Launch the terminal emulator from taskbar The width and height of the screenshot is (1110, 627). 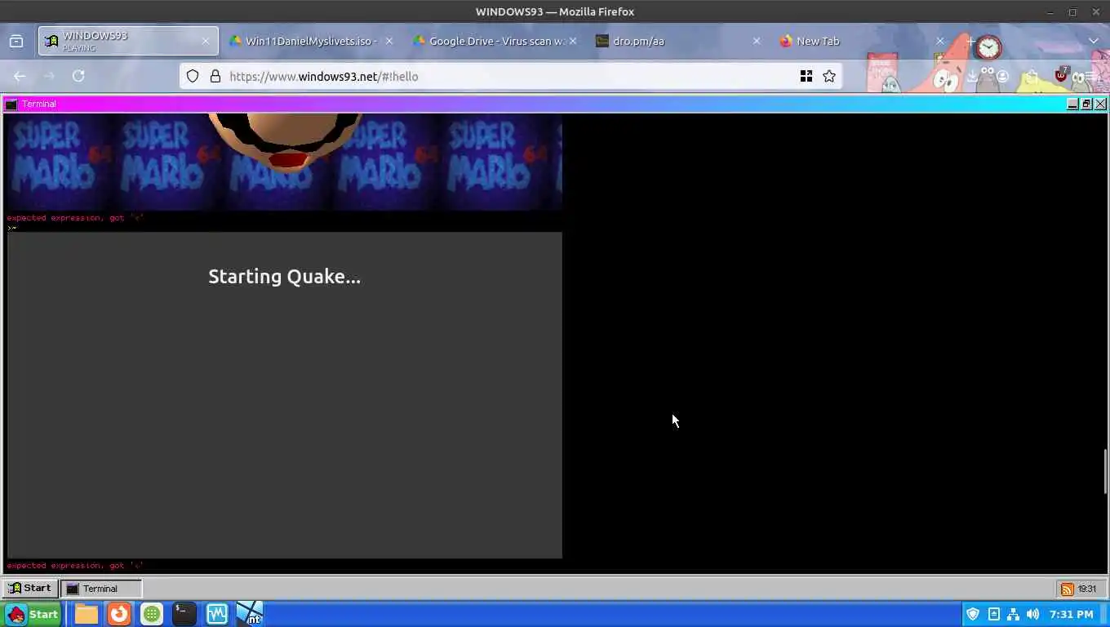(x=184, y=614)
